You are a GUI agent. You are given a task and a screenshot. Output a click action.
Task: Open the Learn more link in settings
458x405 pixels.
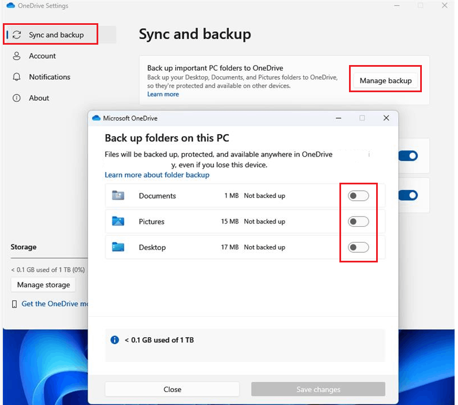163,94
